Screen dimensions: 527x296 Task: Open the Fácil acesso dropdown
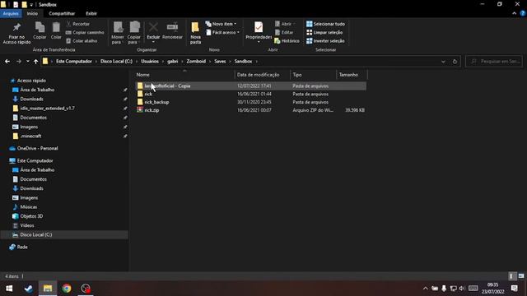[222, 33]
